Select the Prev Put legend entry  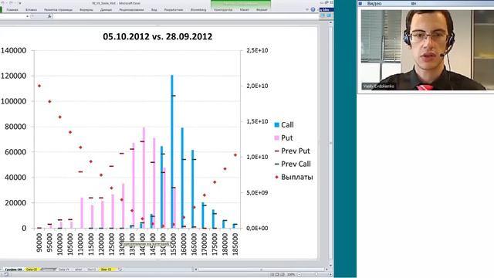[x=293, y=151]
